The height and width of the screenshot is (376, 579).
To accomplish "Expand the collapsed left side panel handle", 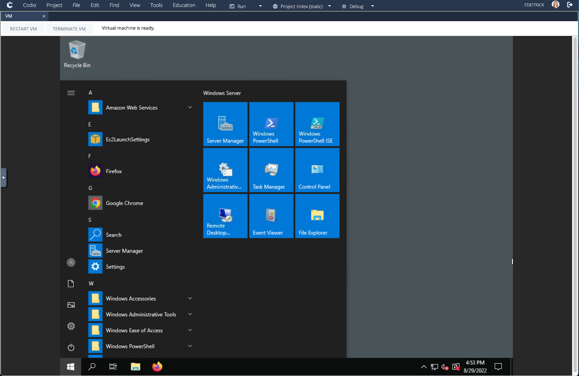I will (4, 178).
